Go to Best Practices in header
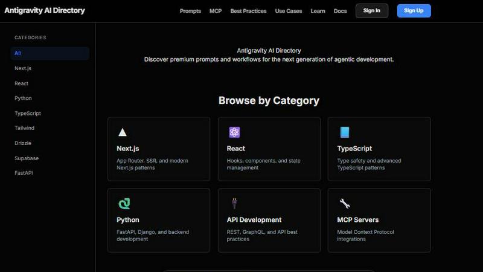Viewport: 483px width, 272px height. (248, 11)
